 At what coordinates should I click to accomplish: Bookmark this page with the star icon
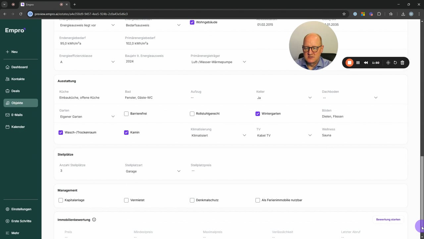click(x=344, y=14)
